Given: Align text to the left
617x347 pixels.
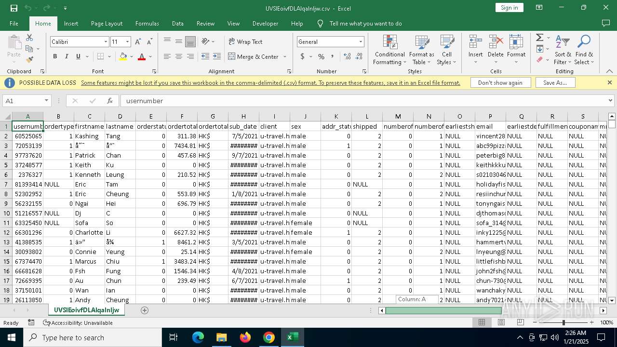Looking at the screenshot, I should click(167, 56).
